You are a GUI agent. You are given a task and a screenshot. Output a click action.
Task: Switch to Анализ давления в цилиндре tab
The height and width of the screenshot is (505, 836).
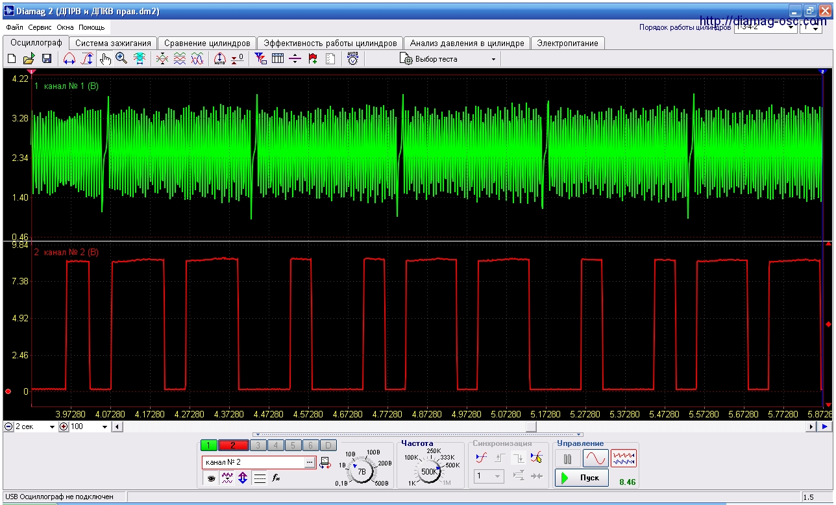click(x=467, y=43)
